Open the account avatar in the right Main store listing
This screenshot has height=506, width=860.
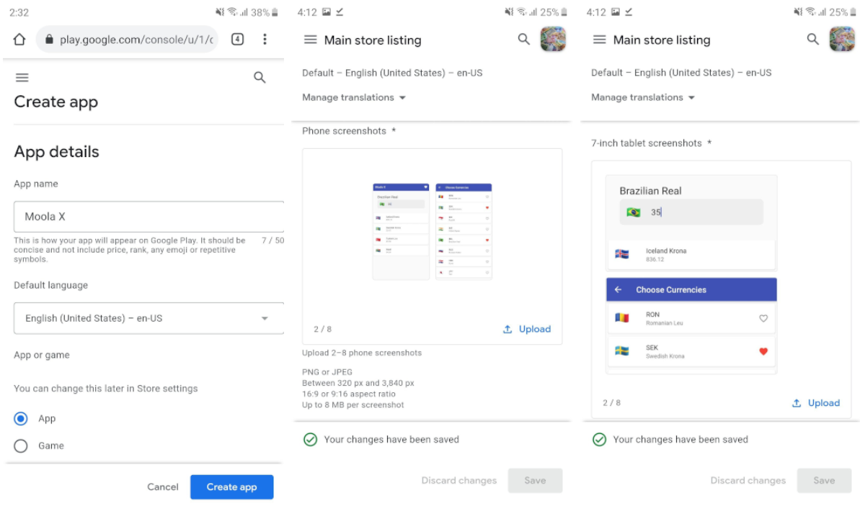pyautogui.click(x=841, y=39)
